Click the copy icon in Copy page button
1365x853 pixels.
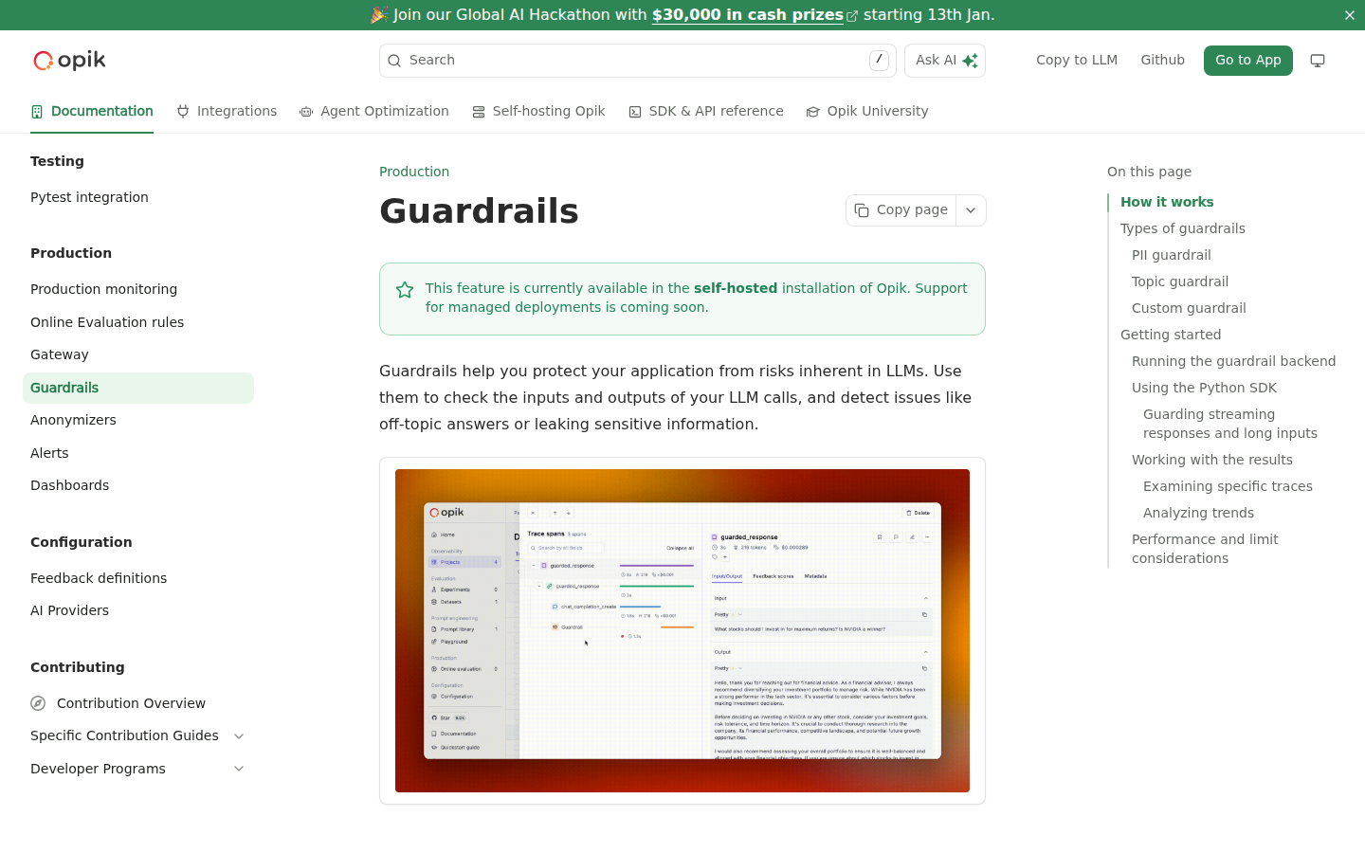tap(862, 210)
